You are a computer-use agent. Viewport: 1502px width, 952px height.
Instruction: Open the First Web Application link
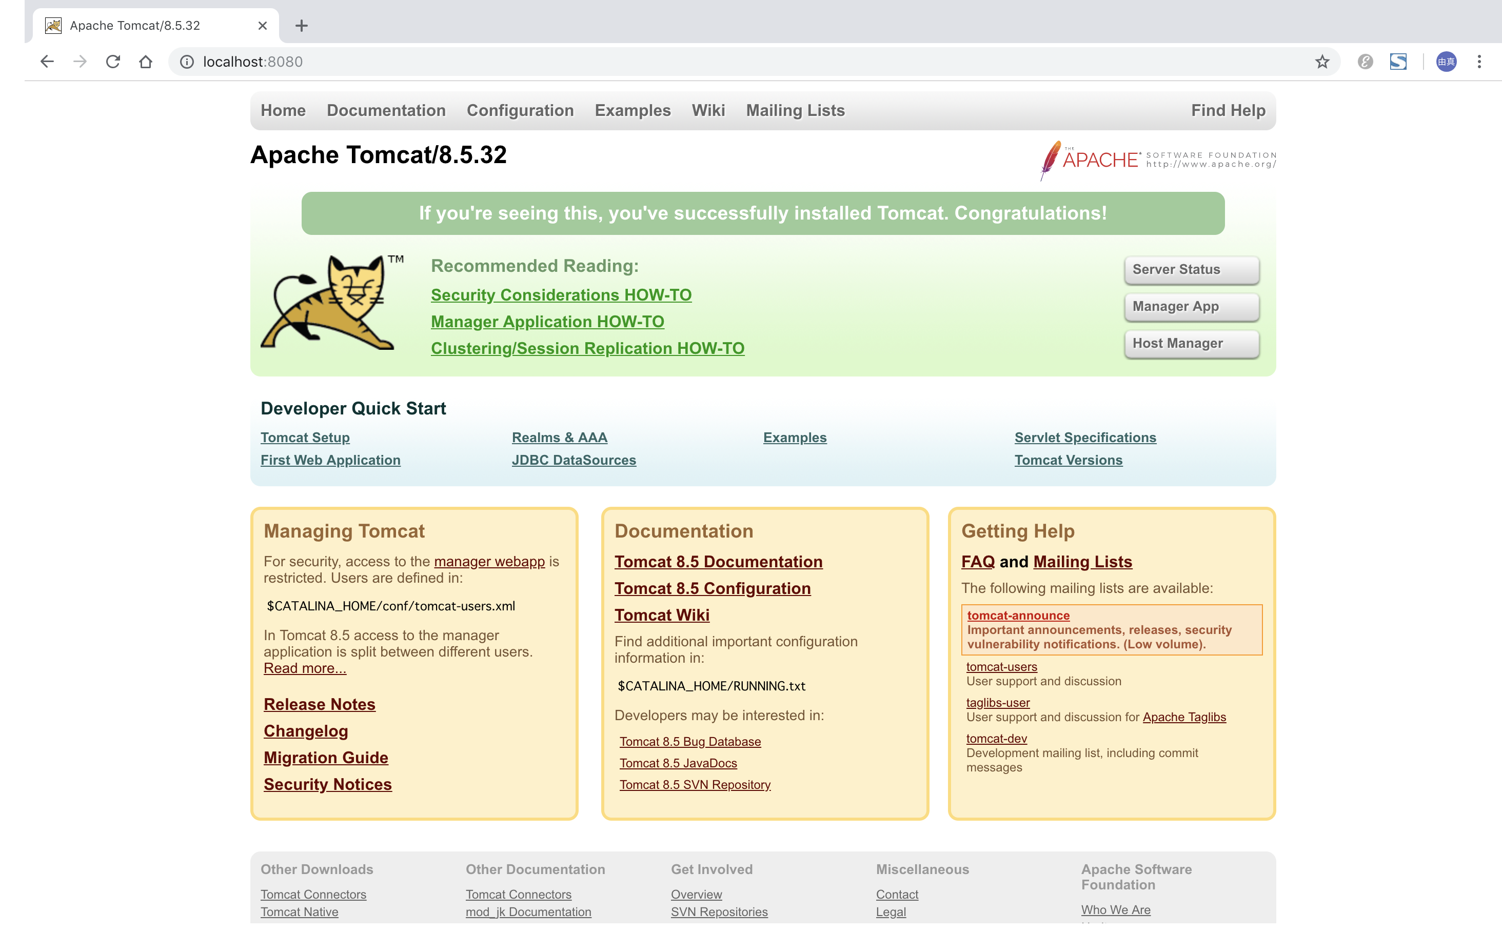[330, 460]
